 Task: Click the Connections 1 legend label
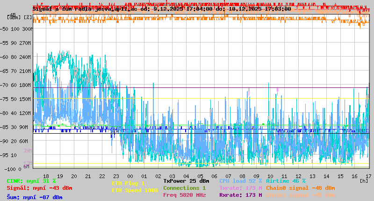coord(184,188)
